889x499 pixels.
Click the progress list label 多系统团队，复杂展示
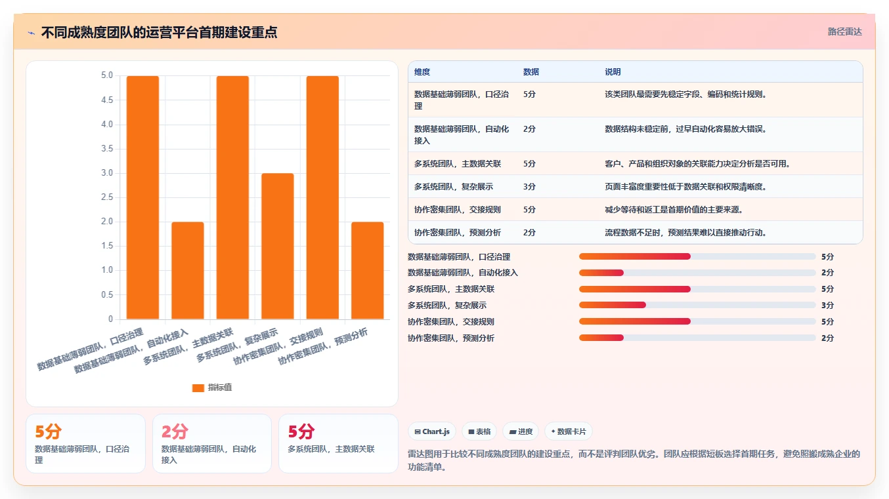[x=447, y=306]
